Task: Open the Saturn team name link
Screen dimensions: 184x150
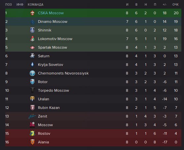Action: click(x=44, y=56)
